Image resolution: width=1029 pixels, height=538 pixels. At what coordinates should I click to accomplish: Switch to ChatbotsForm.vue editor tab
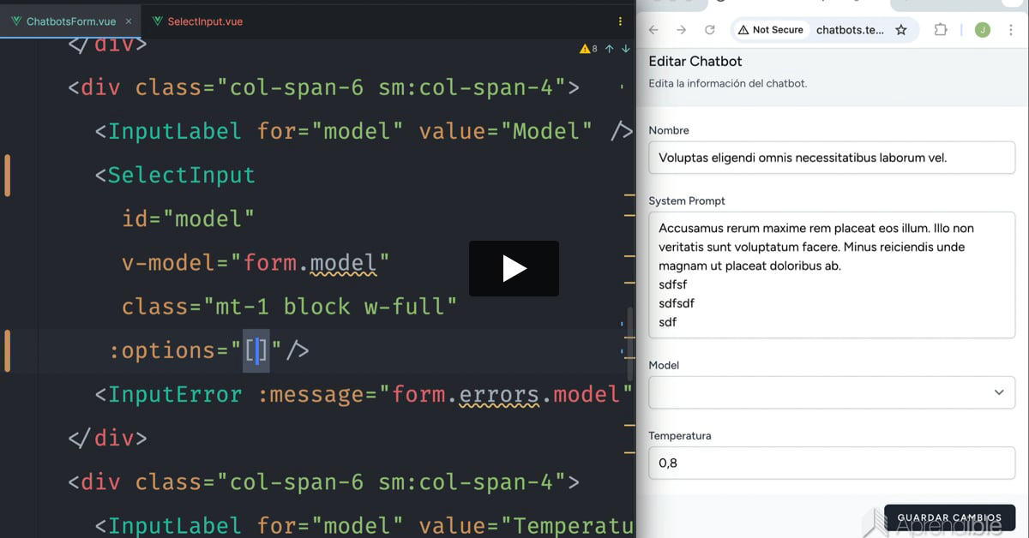[x=70, y=21]
